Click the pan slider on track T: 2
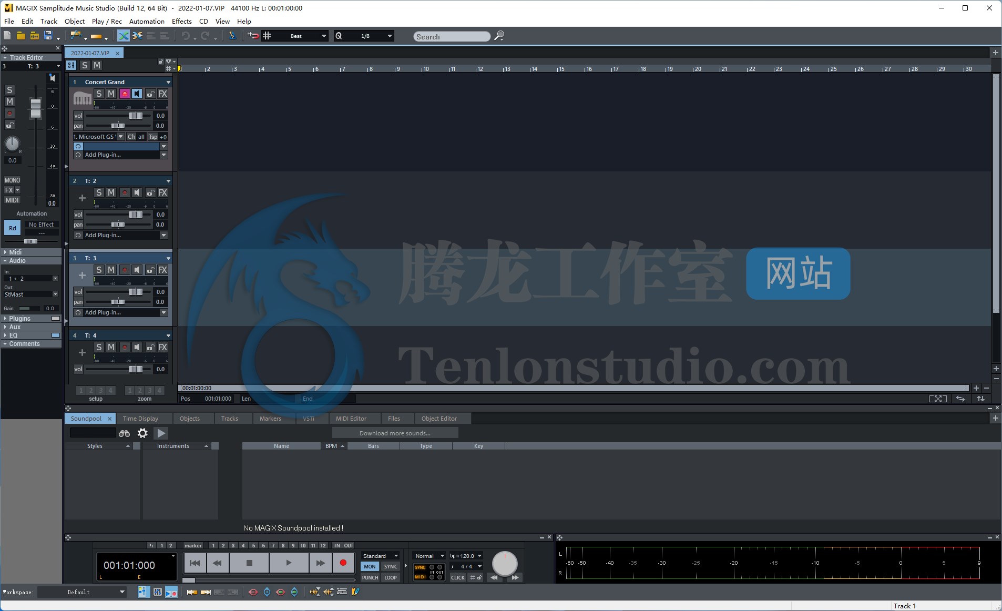Image resolution: width=1002 pixels, height=611 pixels. click(x=118, y=225)
